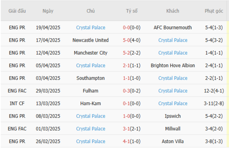Click the 0-3 score of Fulham match
Image resolution: width=229 pixels, height=151 pixels.
point(126,91)
